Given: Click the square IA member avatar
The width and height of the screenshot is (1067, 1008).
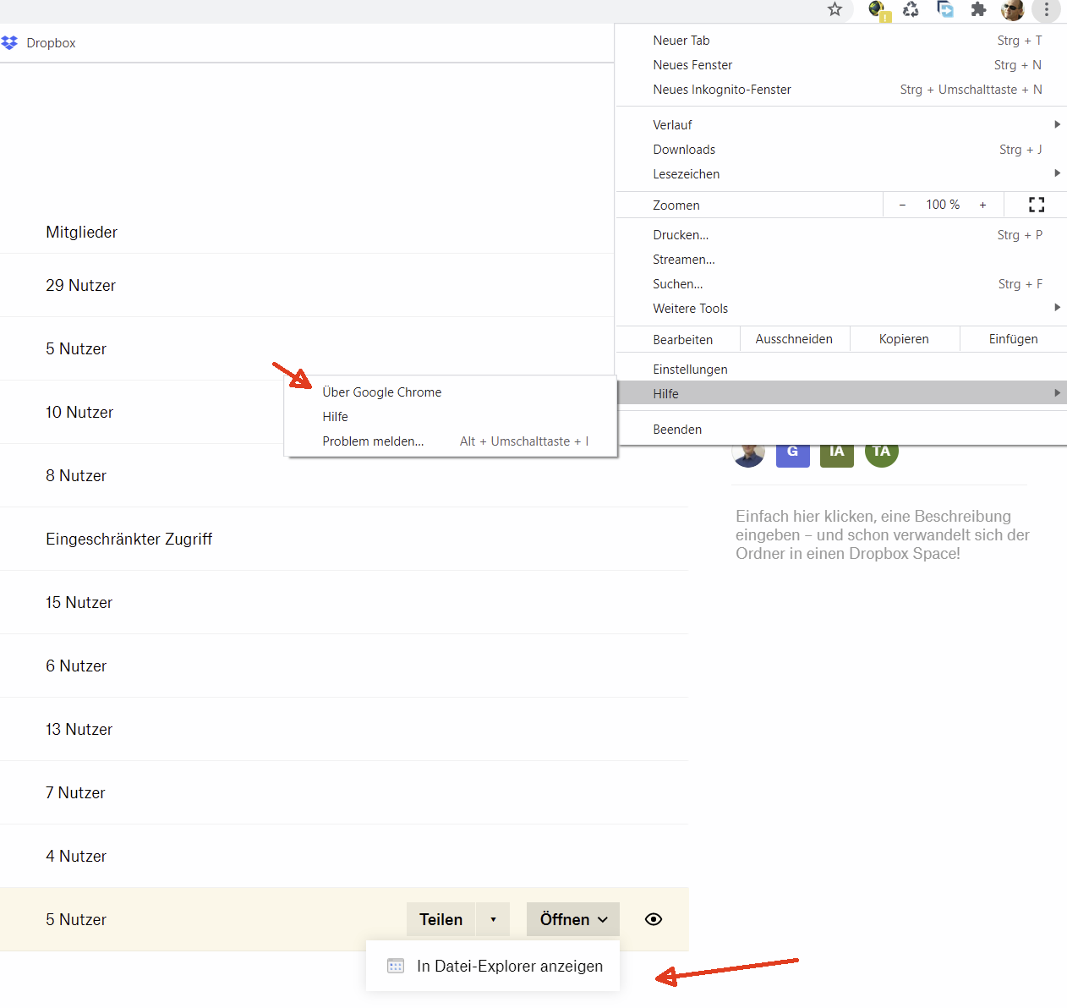Looking at the screenshot, I should [x=837, y=455].
